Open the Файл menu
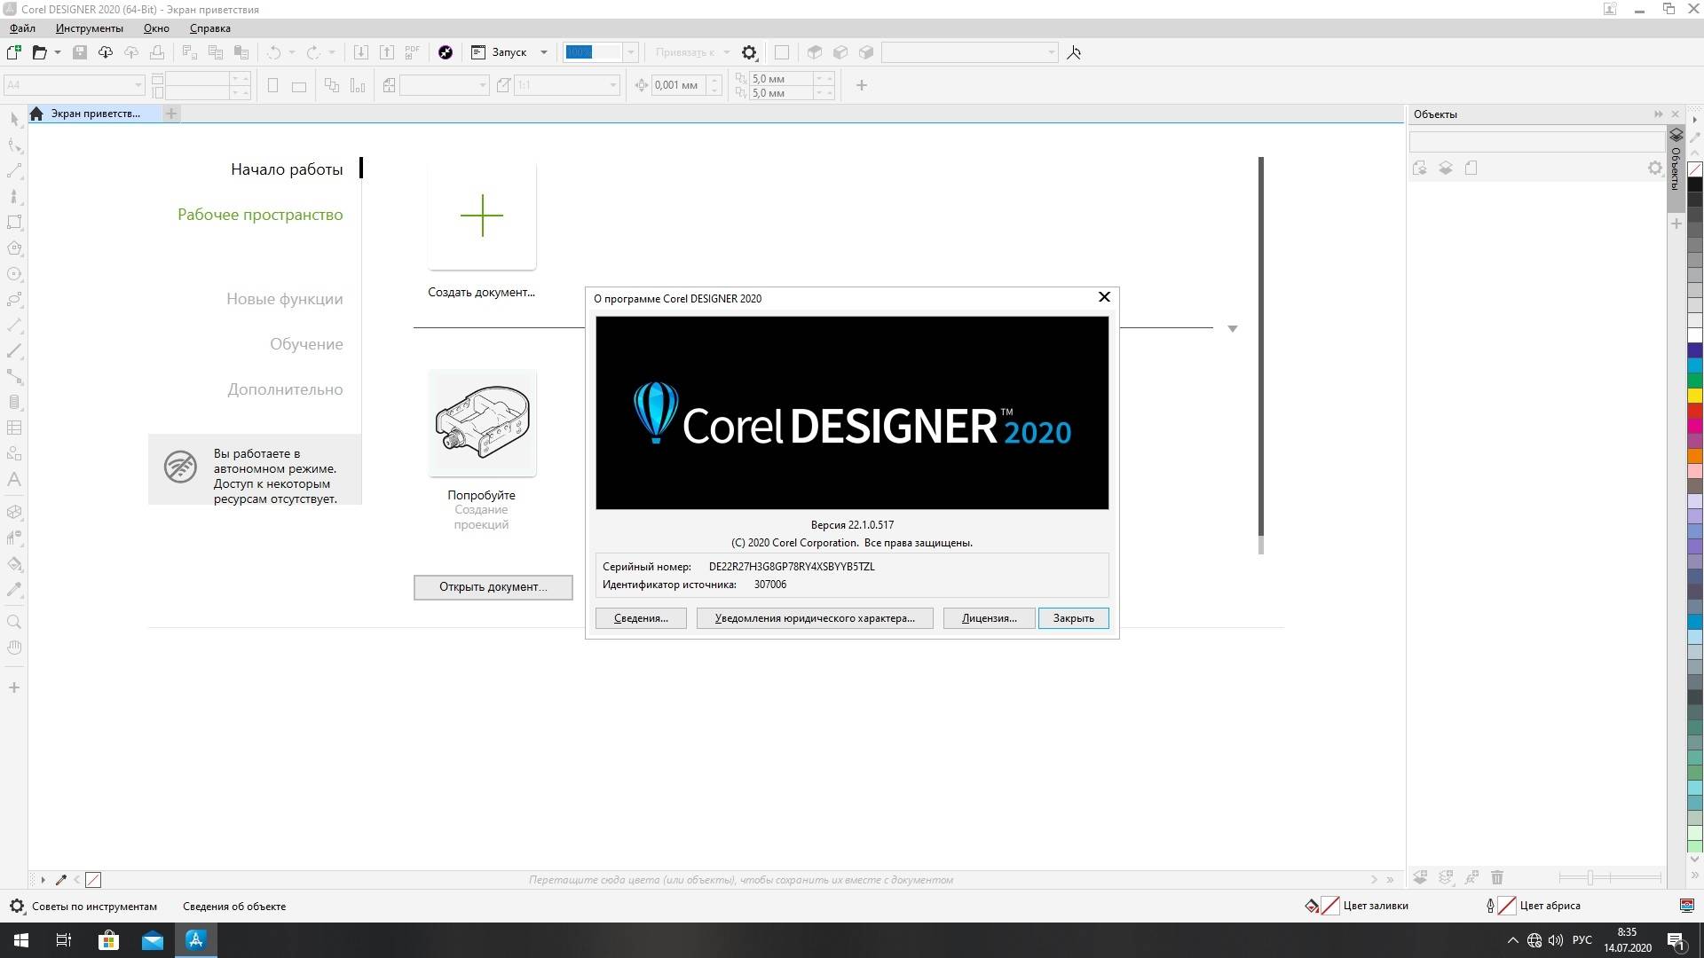 22,28
